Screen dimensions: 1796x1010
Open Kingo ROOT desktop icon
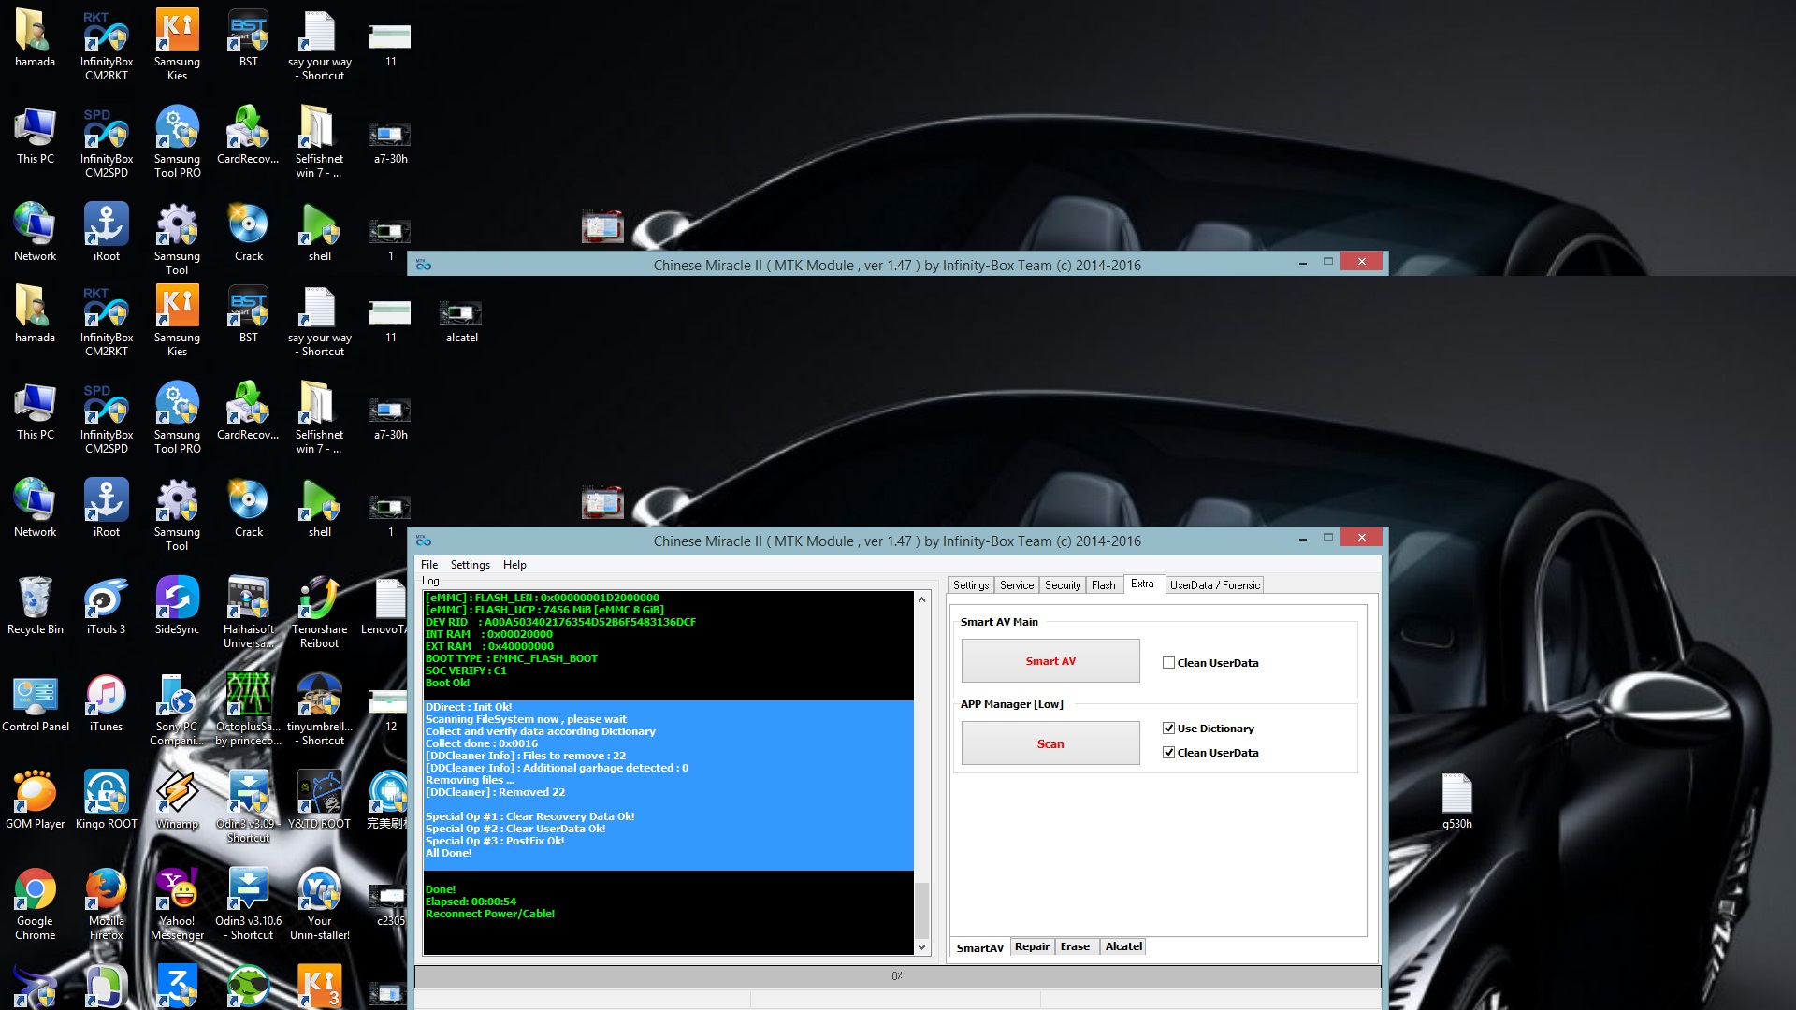tap(106, 801)
